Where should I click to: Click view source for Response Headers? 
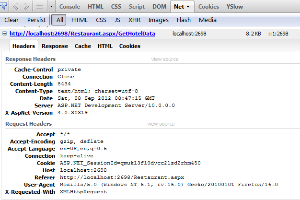[x=165, y=59]
